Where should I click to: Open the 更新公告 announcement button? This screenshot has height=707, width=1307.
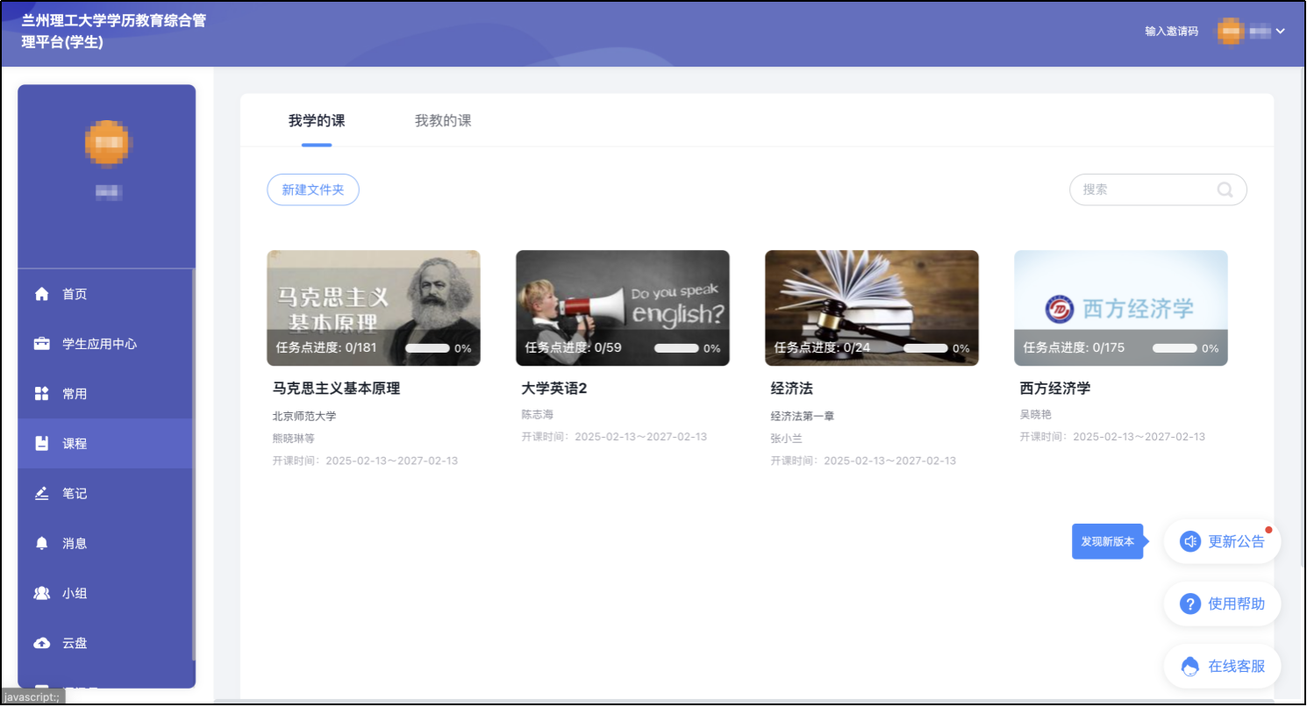(x=1222, y=541)
